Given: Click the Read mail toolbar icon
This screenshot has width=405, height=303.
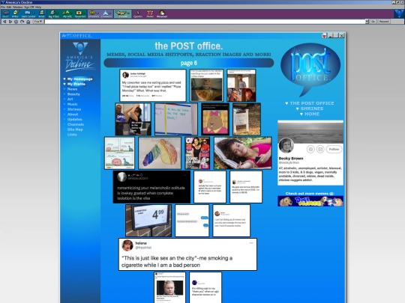Looking at the screenshot, I should [5, 13].
